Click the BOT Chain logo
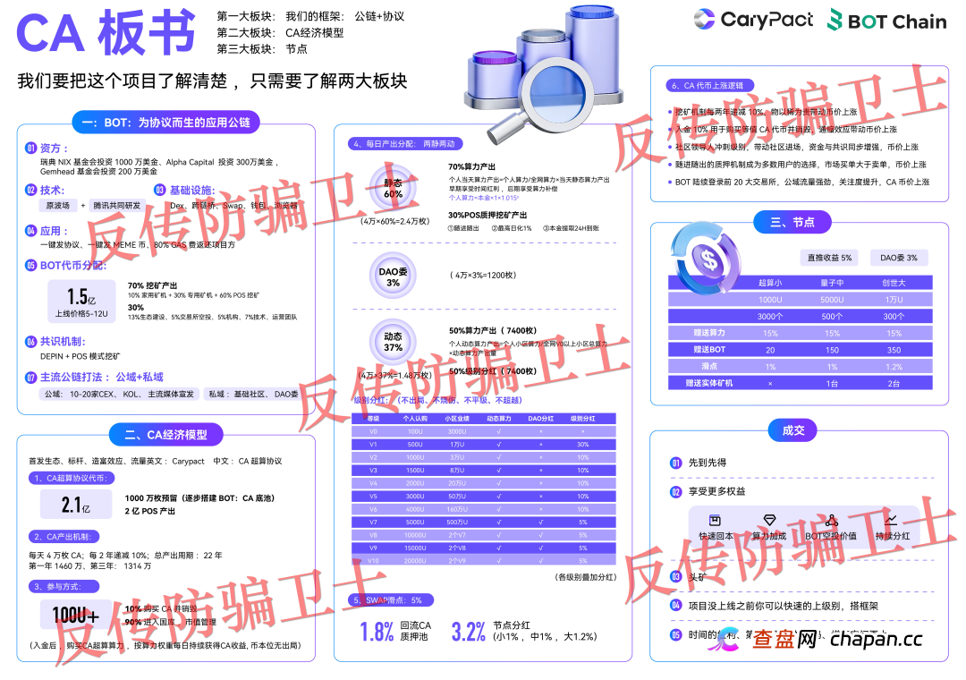The height and width of the screenshot is (680, 966). point(887,21)
